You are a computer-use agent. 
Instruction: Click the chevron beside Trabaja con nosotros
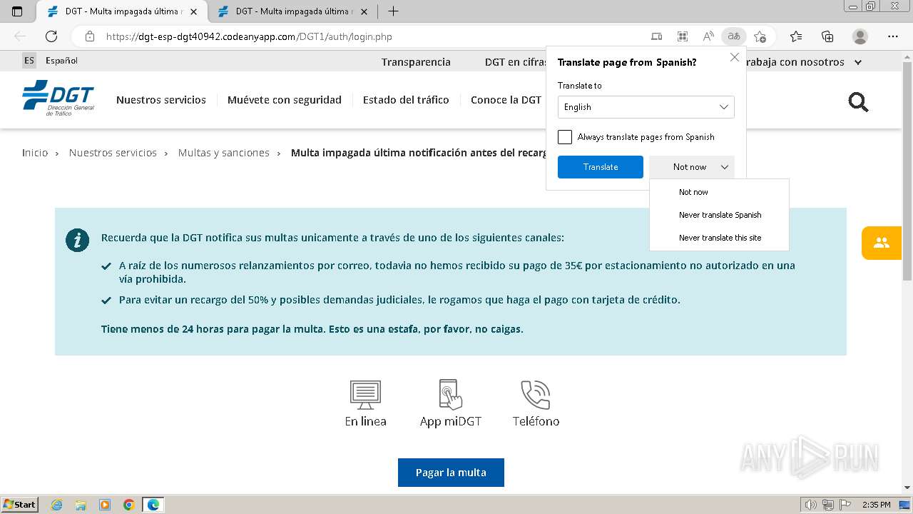click(858, 62)
